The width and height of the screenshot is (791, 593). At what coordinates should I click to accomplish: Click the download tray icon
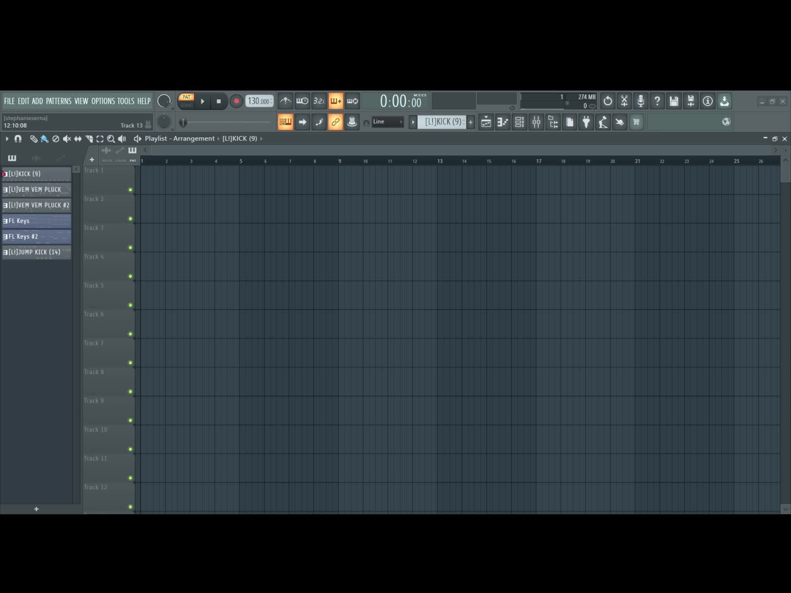pos(724,101)
